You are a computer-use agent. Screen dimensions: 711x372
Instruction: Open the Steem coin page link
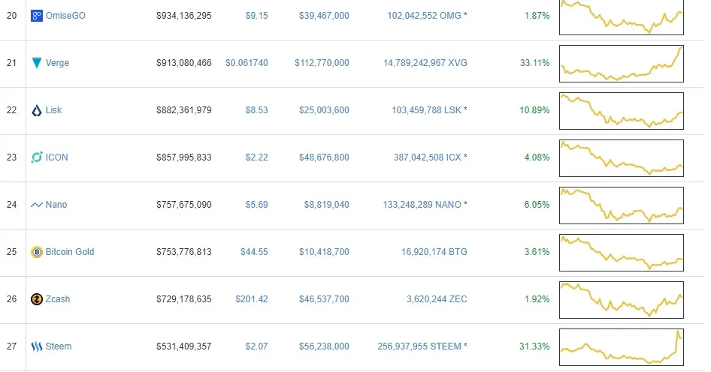[59, 346]
